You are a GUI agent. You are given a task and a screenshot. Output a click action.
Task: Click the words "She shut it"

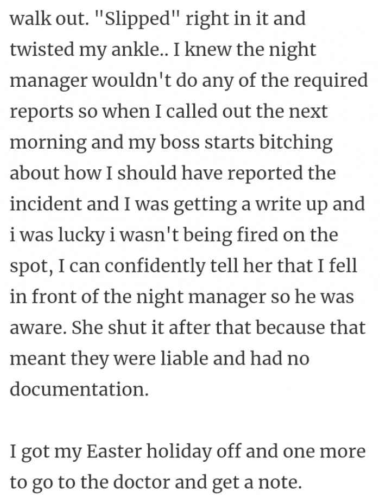pos(118,328)
